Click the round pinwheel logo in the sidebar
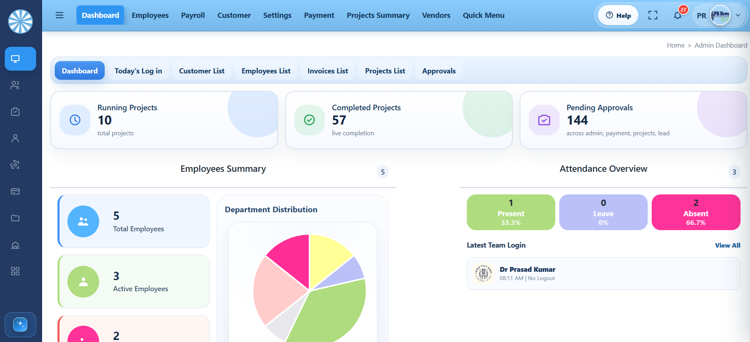The image size is (750, 342). pos(21,21)
